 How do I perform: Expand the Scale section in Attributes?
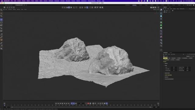[x=166, y=64]
